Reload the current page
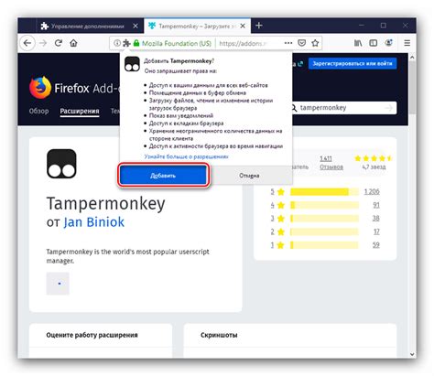The height and width of the screenshot is (376, 434). [x=59, y=43]
